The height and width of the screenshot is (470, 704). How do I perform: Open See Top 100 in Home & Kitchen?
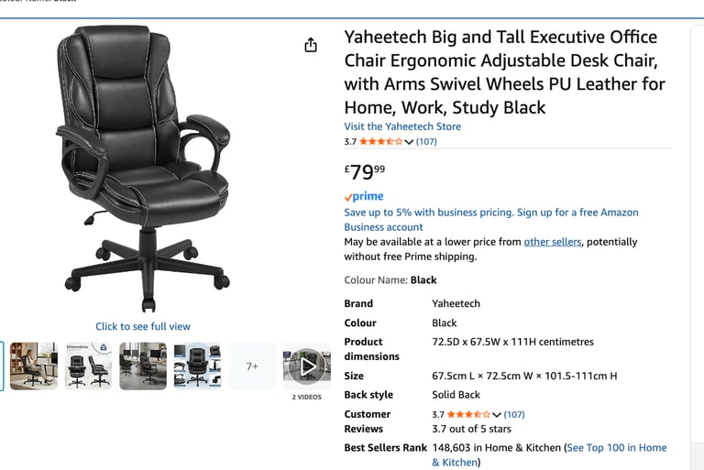[x=549, y=454]
